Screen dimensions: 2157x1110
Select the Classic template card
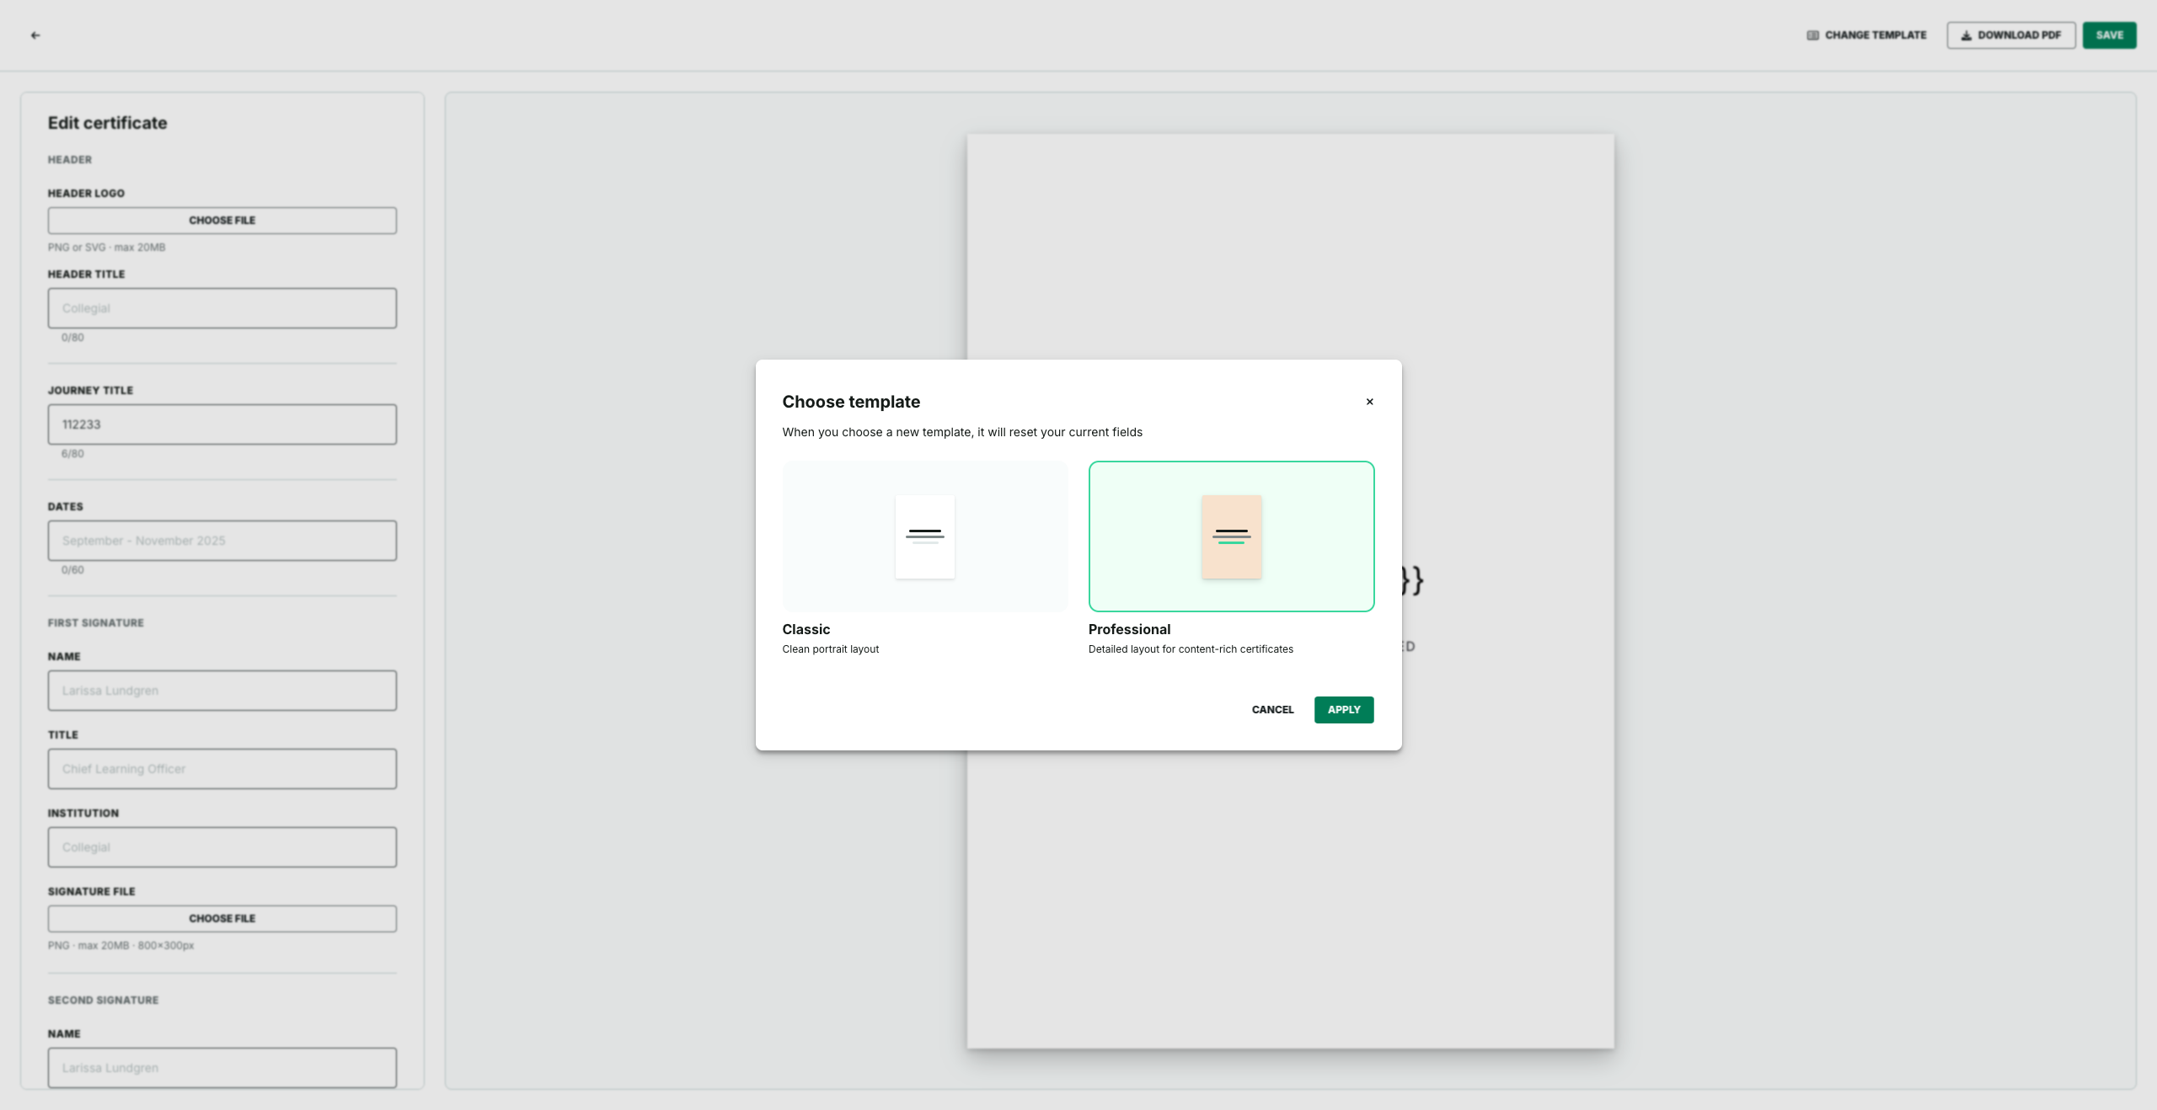tap(924, 536)
